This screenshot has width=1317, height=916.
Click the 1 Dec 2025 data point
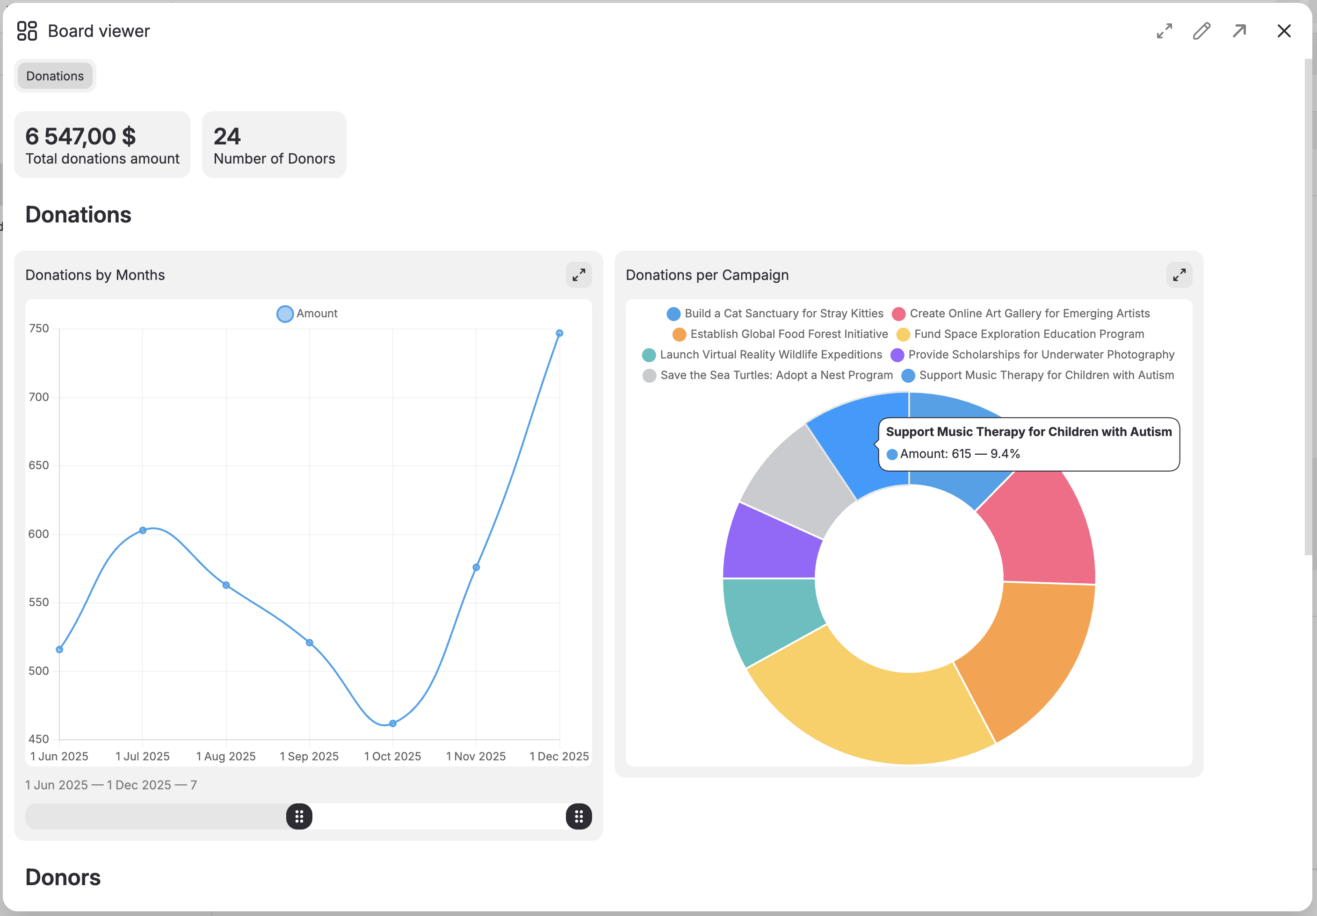tap(559, 333)
